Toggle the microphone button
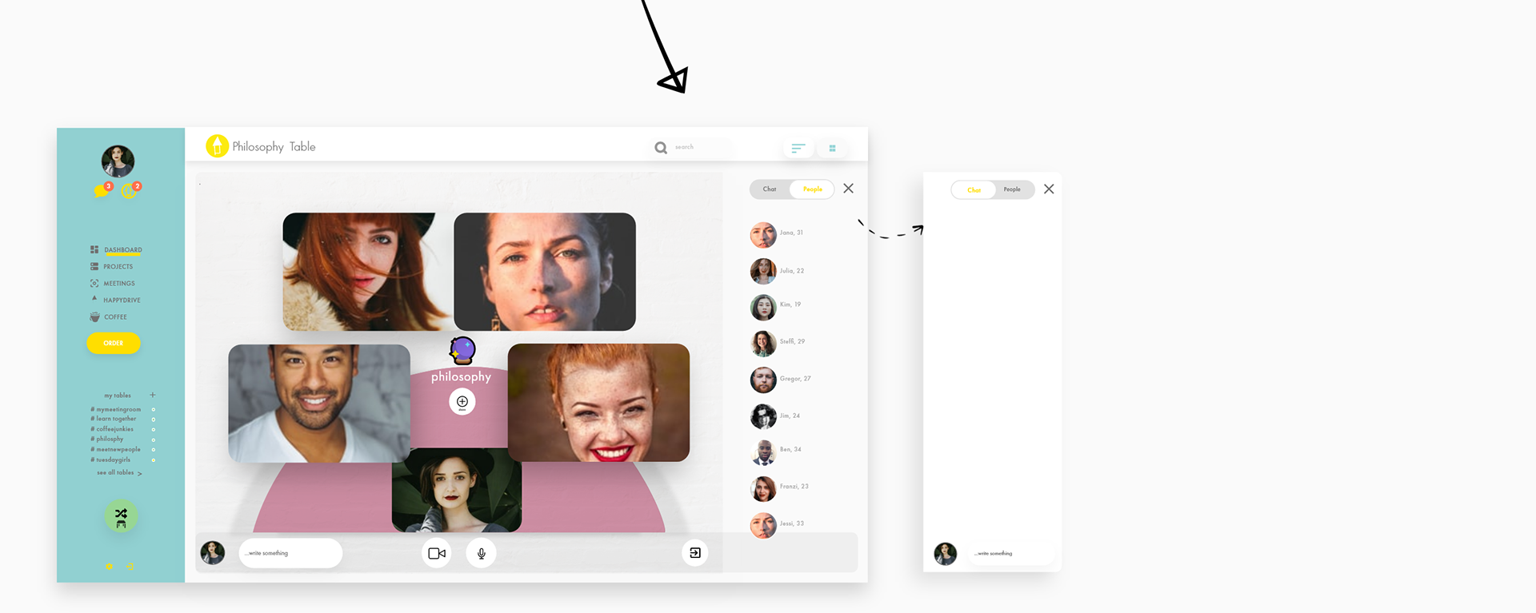 481,553
